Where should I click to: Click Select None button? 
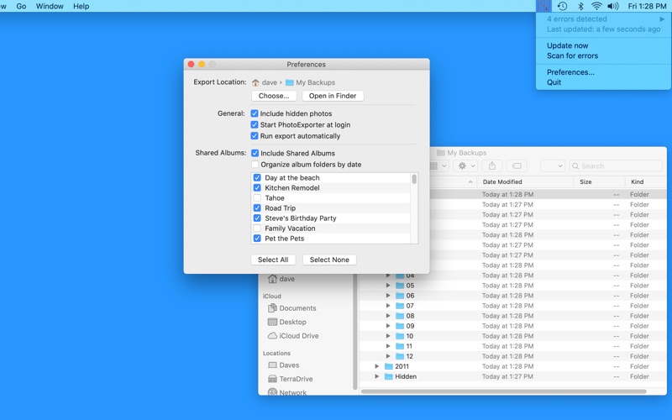click(x=329, y=260)
